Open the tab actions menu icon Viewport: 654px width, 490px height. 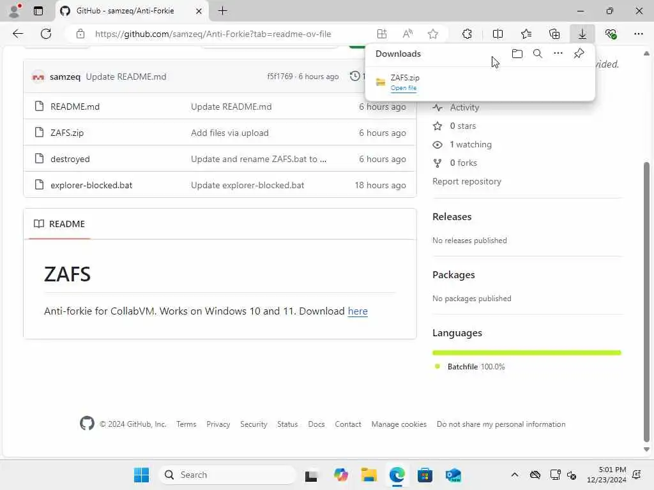point(38,11)
